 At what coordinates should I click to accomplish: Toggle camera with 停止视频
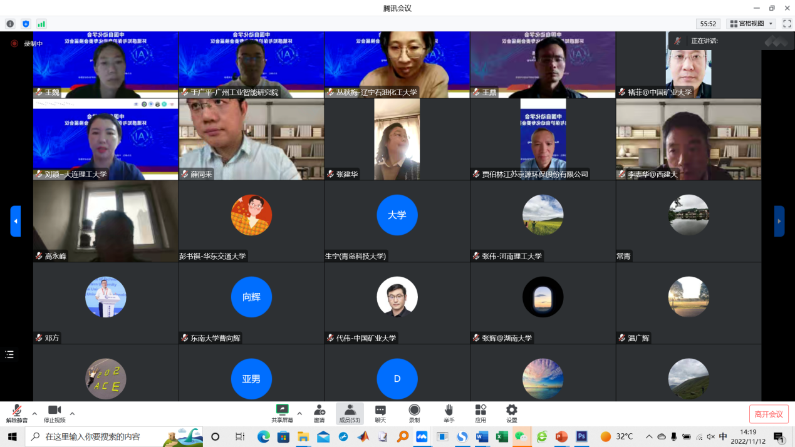pos(55,413)
